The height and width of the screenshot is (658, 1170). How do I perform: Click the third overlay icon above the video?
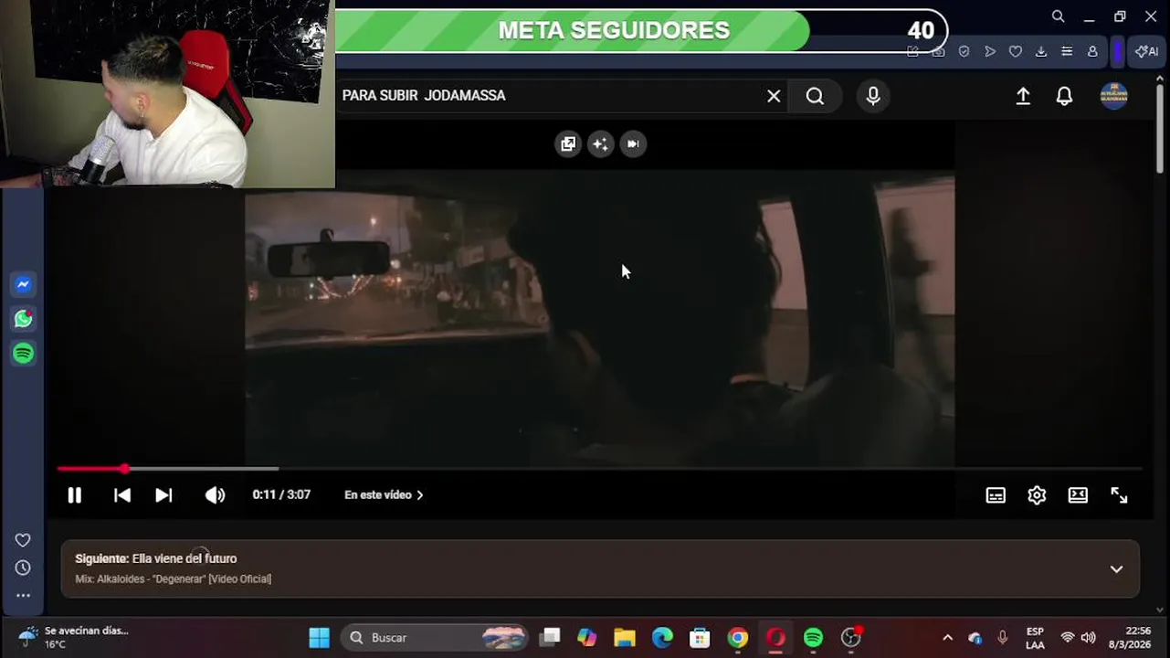pyautogui.click(x=633, y=143)
